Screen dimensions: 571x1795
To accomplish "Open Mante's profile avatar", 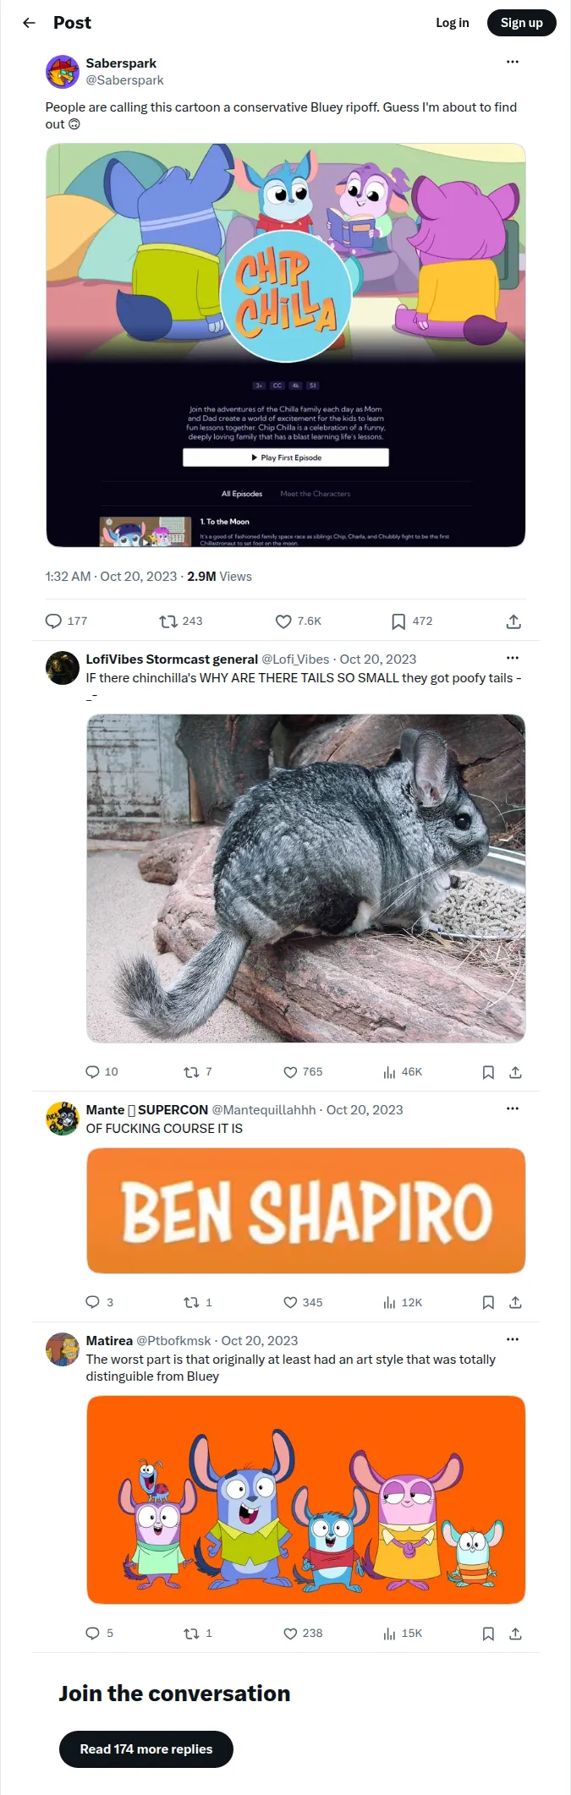I will click(63, 1119).
